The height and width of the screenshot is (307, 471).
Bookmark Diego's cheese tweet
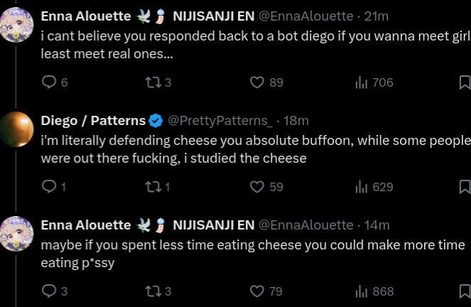(465, 187)
